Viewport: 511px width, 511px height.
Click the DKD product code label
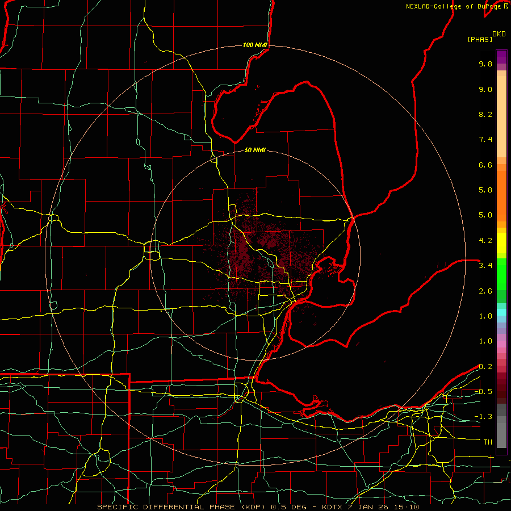499,34
